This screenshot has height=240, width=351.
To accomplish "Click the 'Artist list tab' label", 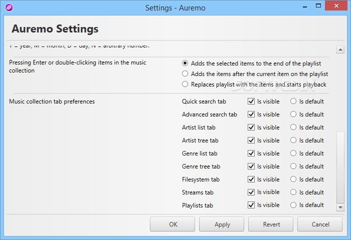I will (x=199, y=127).
